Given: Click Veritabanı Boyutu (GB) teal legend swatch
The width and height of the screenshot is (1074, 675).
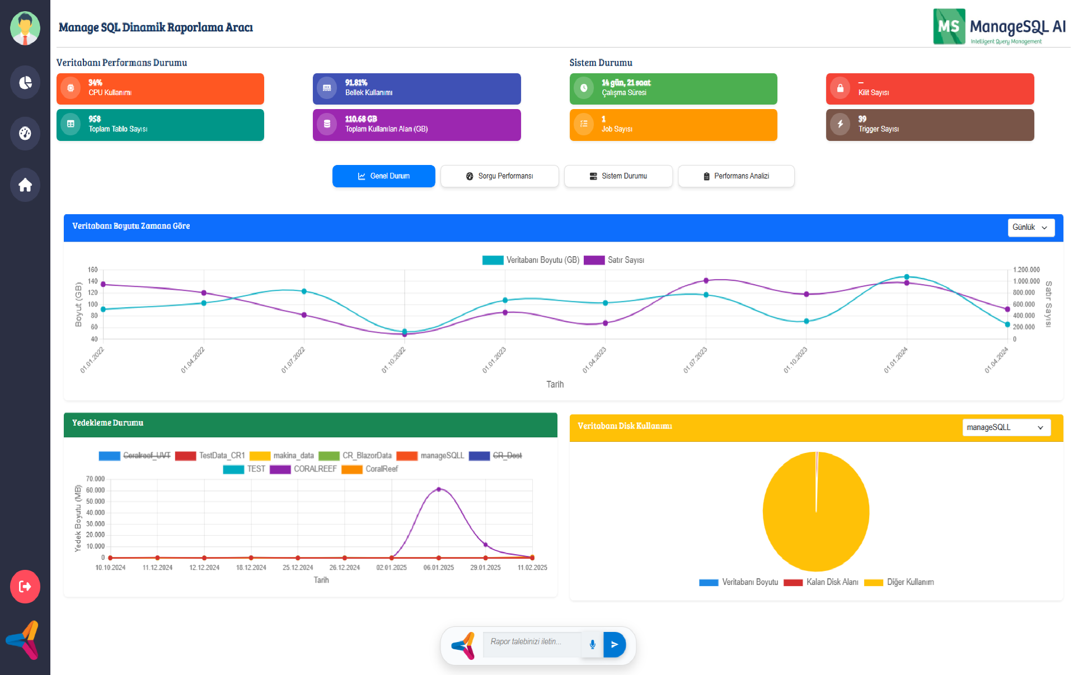Looking at the screenshot, I should coord(493,260).
